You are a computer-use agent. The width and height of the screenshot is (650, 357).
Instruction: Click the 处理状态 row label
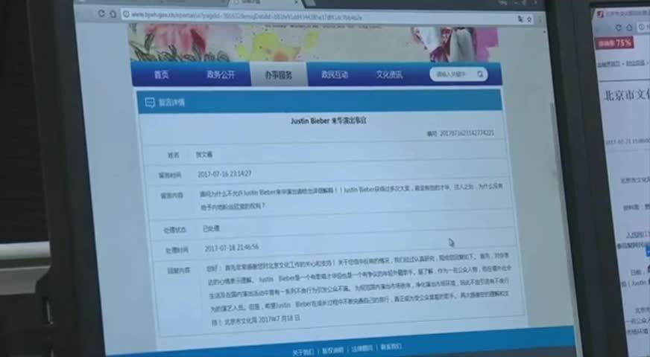pos(175,230)
